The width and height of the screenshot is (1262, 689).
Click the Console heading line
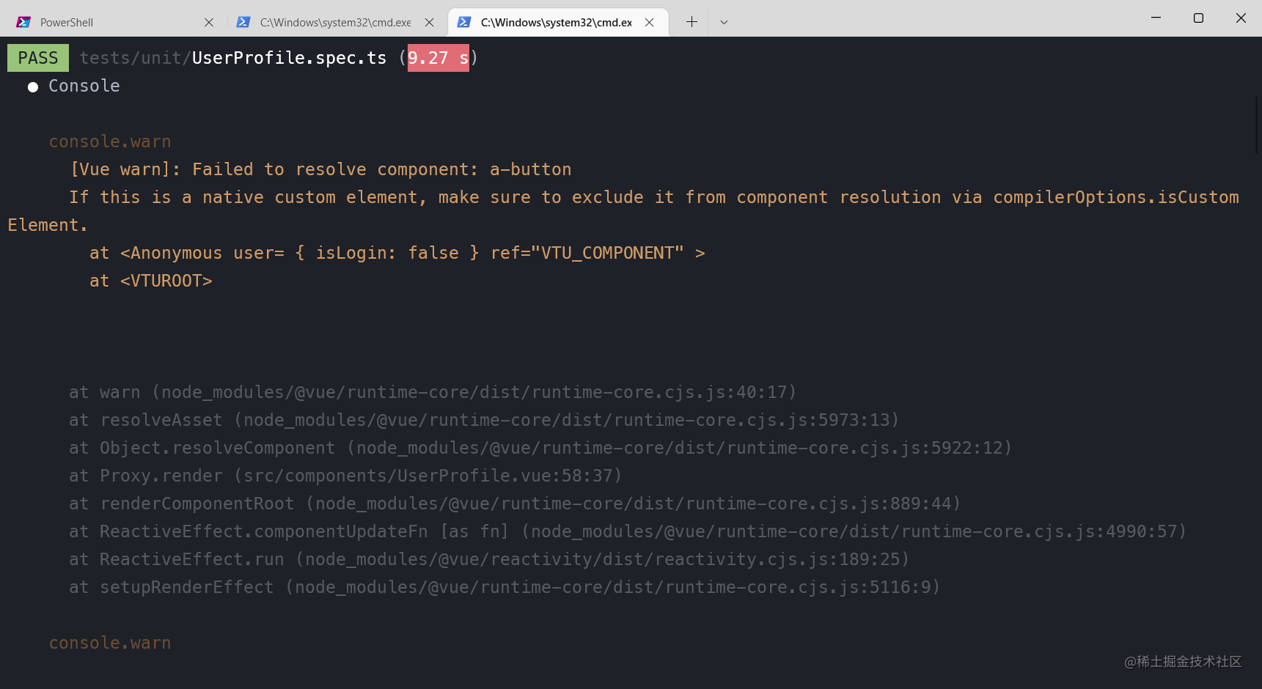[74, 86]
